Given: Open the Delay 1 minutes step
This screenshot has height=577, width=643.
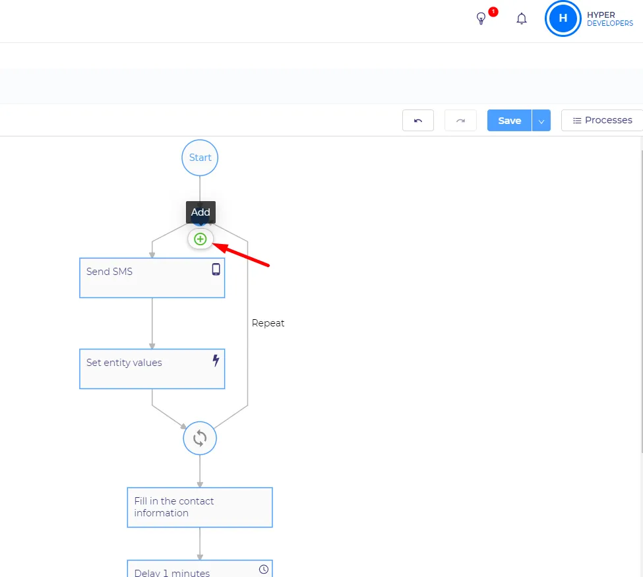Looking at the screenshot, I should pyautogui.click(x=200, y=569).
